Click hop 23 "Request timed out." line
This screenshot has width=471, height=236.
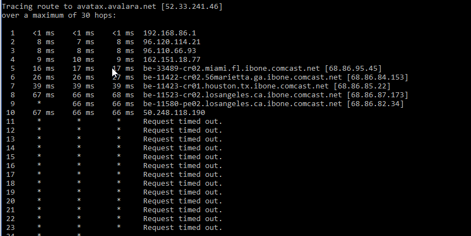pyautogui.click(x=182, y=227)
